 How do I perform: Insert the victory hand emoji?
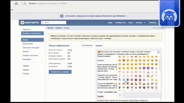pos(128,72)
